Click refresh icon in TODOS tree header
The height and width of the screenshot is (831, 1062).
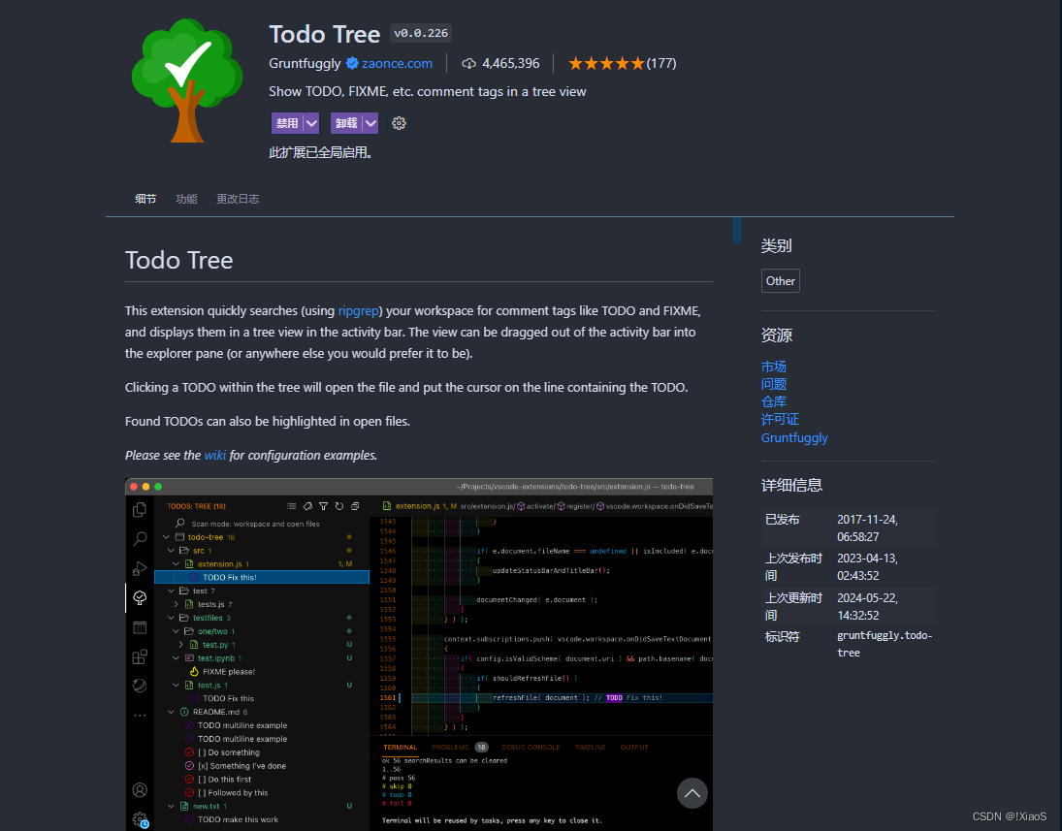click(x=339, y=506)
